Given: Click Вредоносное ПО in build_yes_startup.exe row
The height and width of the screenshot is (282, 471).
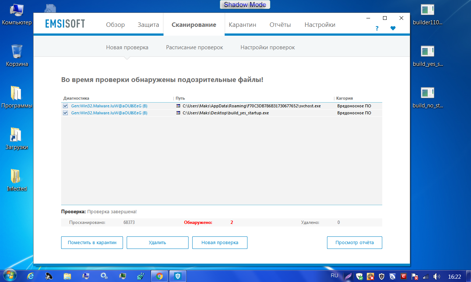Looking at the screenshot, I should [x=354, y=113].
